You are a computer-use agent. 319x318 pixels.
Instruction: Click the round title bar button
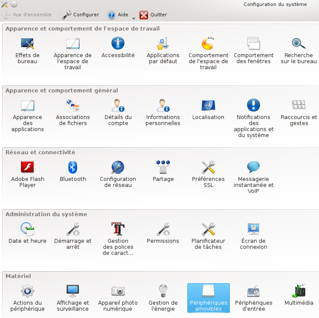[x=14, y=4]
